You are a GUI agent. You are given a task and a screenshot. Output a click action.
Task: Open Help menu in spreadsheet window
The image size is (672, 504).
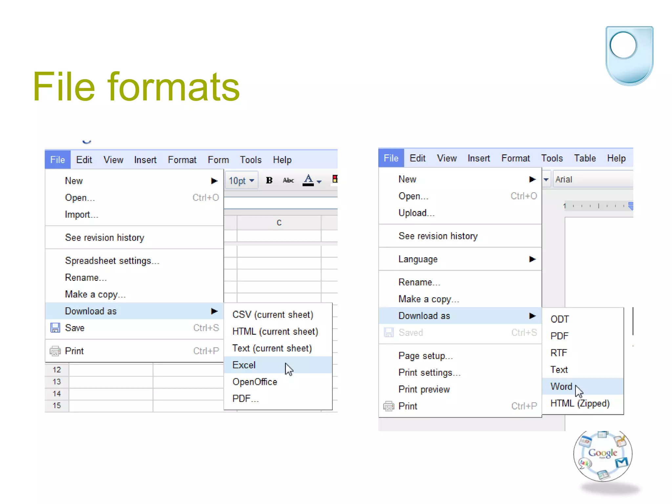click(x=282, y=160)
